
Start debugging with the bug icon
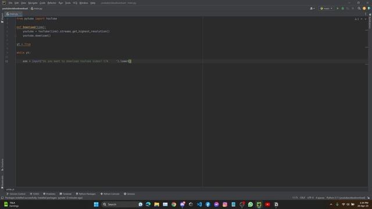(342, 9)
